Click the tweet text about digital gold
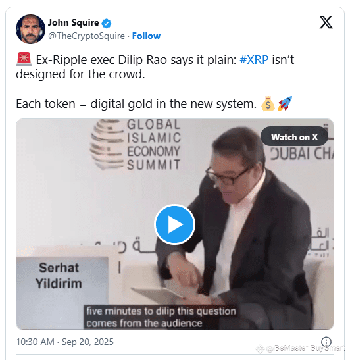This screenshot has width=350, height=360. pos(136,104)
